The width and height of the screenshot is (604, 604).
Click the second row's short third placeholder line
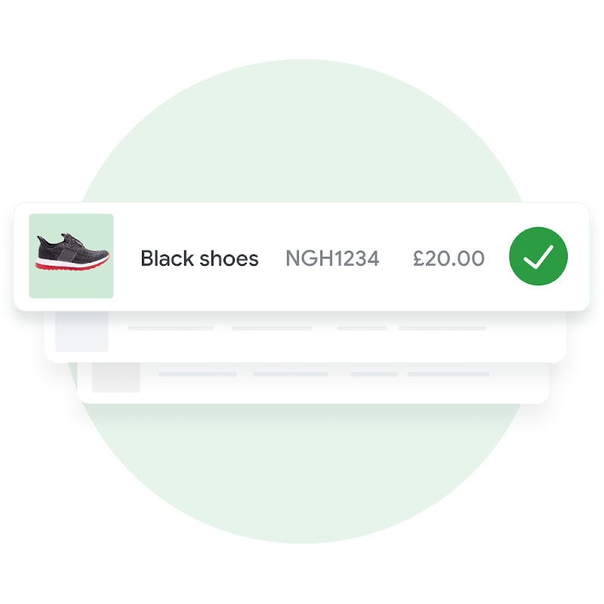tap(362, 328)
